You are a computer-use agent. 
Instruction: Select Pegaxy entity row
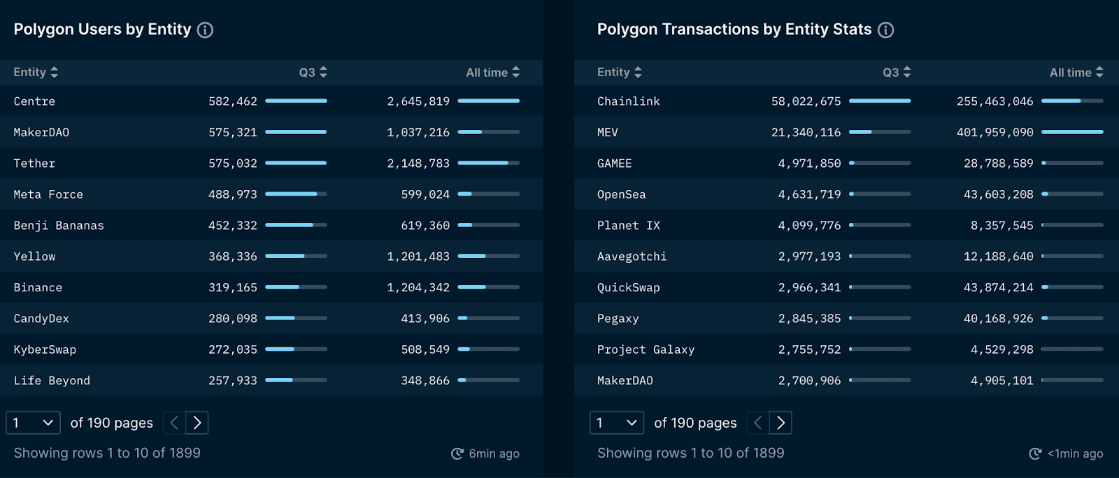846,318
